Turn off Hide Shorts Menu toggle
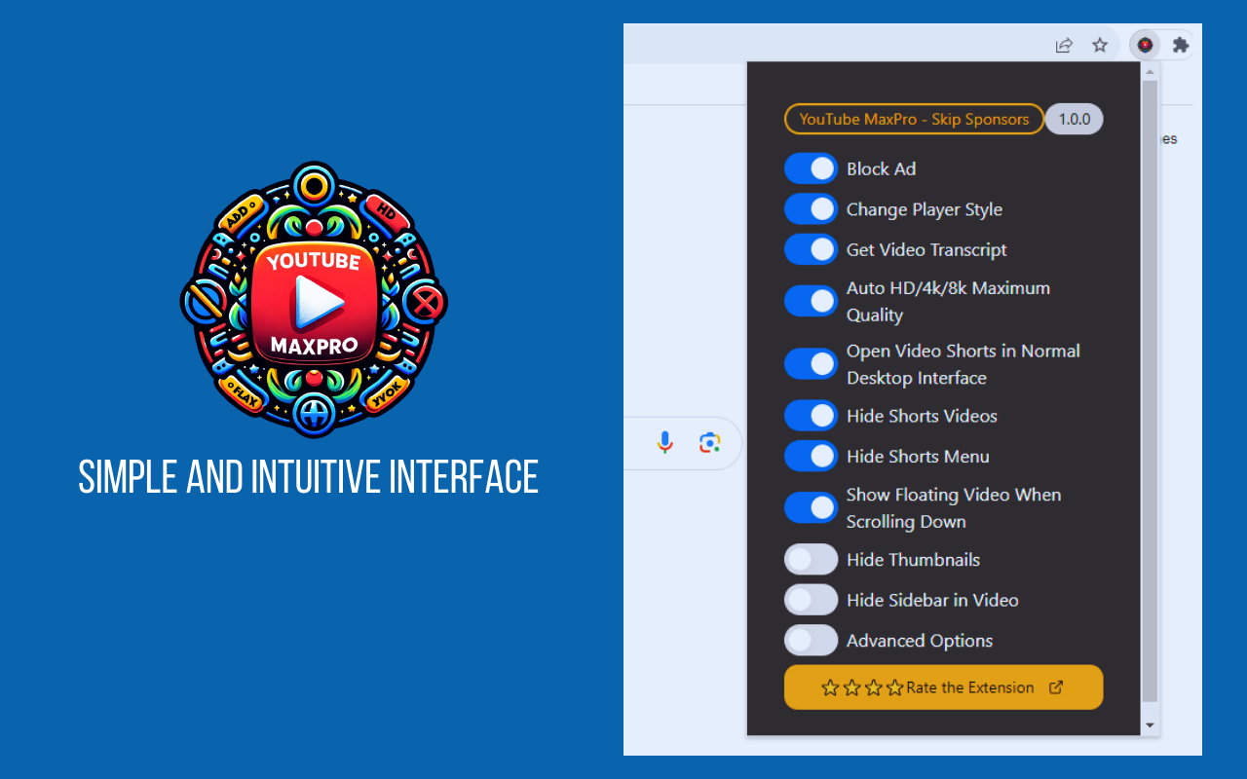1247x779 pixels. (811, 456)
